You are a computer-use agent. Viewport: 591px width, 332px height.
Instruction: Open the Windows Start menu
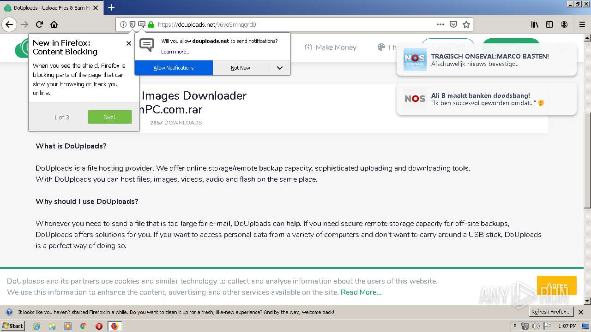click(x=12, y=326)
